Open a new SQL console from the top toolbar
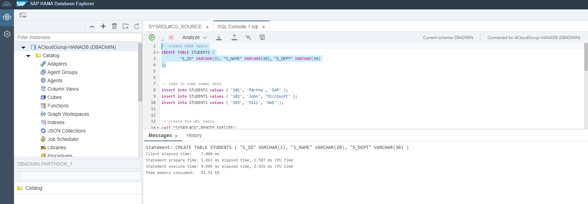588x204 pixels. (23, 15)
